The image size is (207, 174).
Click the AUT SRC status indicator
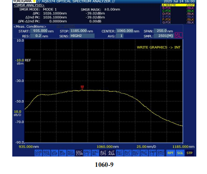pyautogui.click(x=120, y=153)
